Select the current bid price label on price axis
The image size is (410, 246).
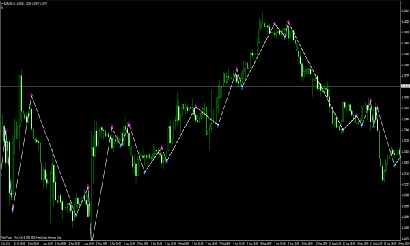[x=405, y=86]
